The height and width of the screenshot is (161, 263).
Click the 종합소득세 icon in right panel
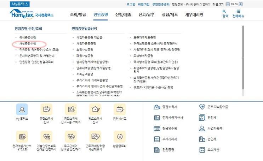click(x=157, y=107)
